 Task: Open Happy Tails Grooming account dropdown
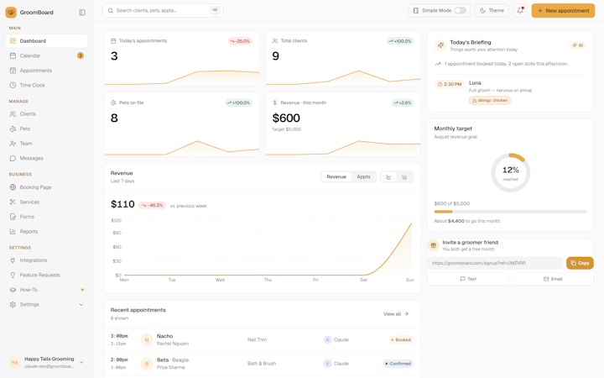(x=47, y=362)
